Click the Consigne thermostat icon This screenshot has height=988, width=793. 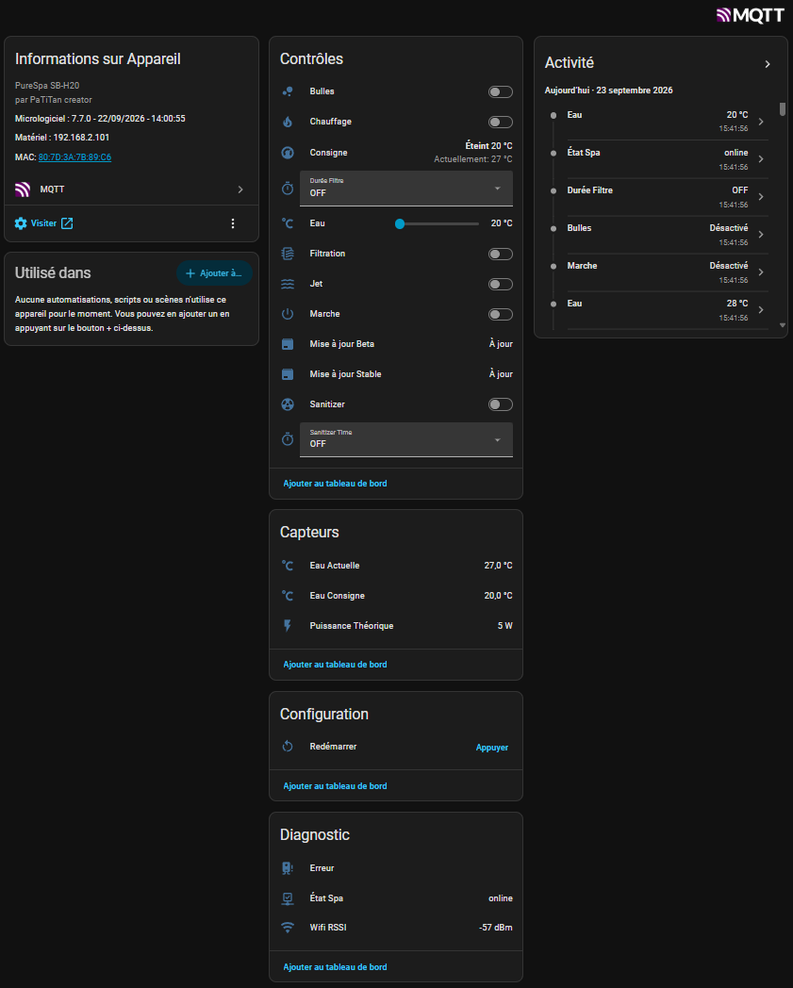coord(288,153)
